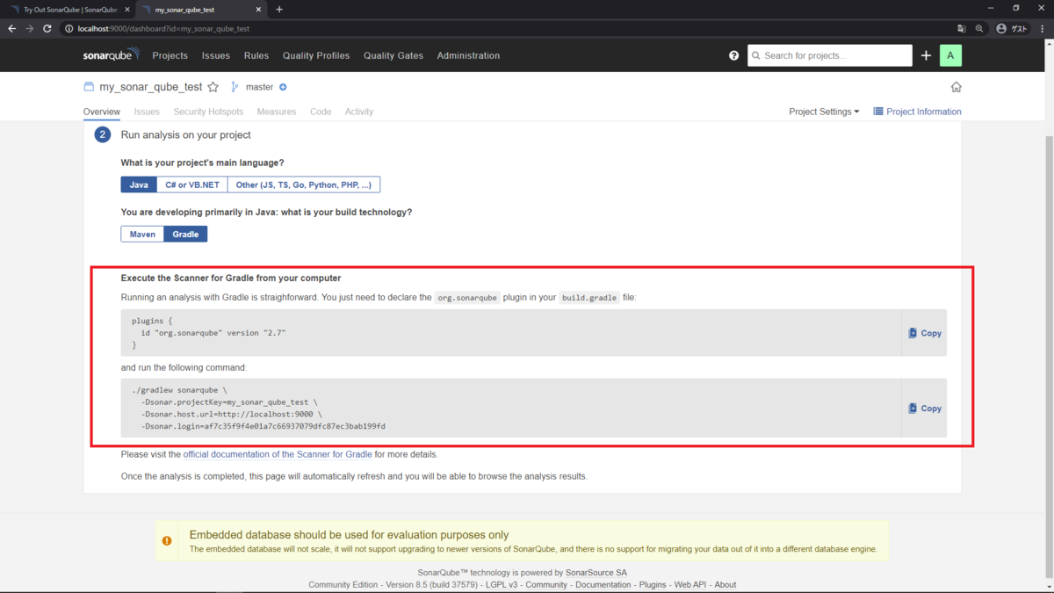This screenshot has width=1054, height=593.
Task: Open the Documentation footer link
Action: pyautogui.click(x=603, y=584)
